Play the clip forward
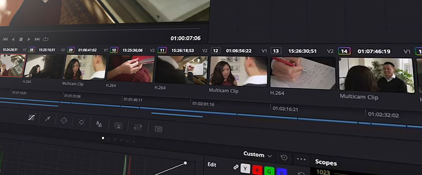This screenshot has width=422, height=175. pyautogui.click(x=29, y=39)
